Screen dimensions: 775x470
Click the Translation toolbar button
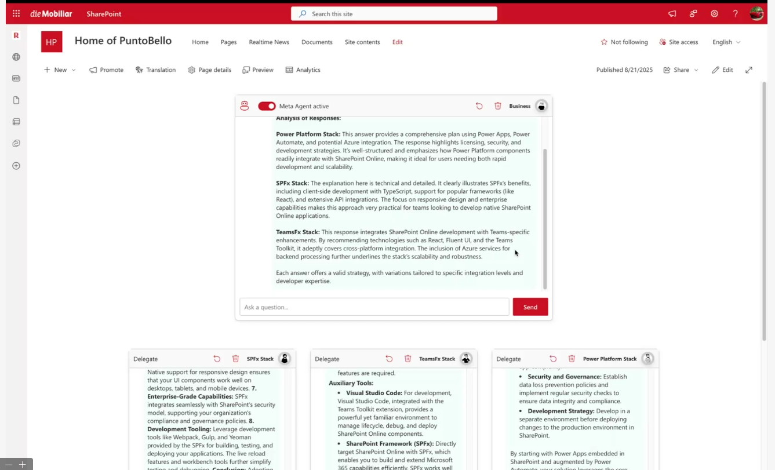[x=155, y=70]
